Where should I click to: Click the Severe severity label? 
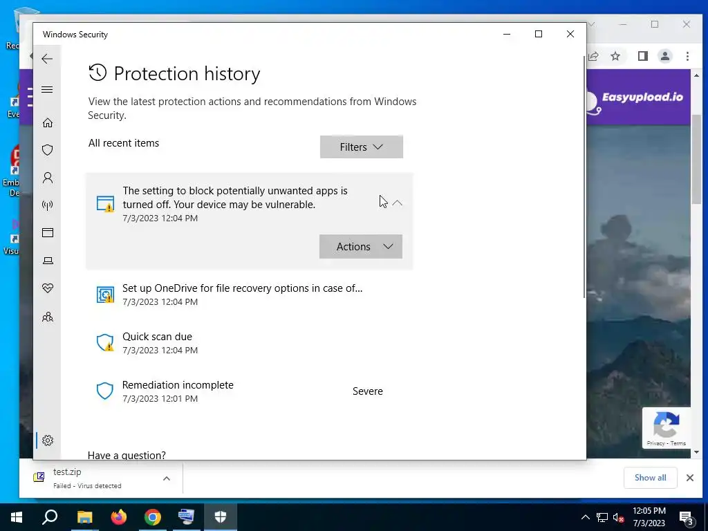[368, 391]
